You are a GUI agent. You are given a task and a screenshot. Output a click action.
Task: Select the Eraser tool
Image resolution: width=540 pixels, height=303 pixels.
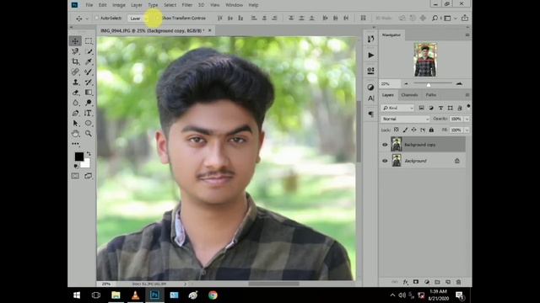[x=75, y=93]
